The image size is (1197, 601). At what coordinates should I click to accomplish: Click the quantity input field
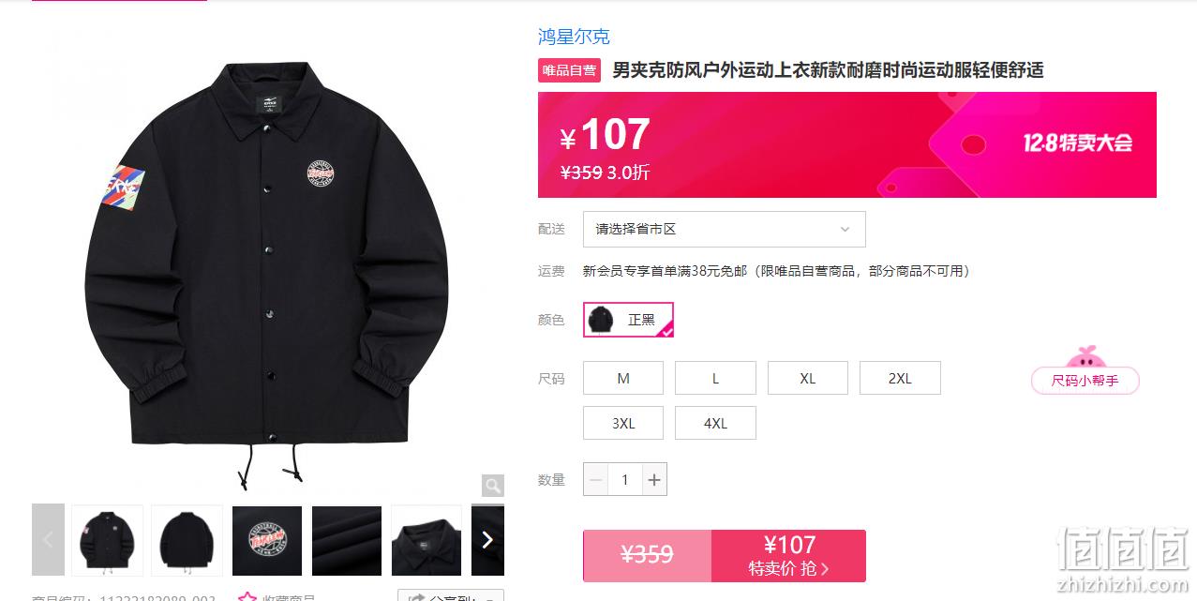click(624, 480)
